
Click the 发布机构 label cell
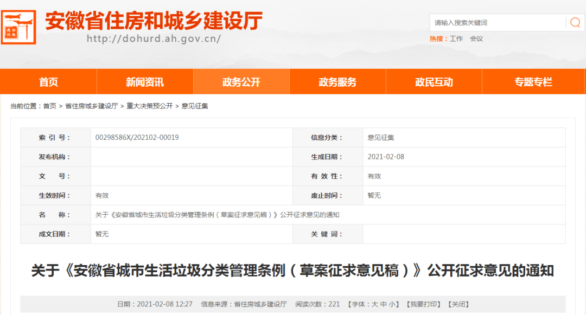click(55, 157)
